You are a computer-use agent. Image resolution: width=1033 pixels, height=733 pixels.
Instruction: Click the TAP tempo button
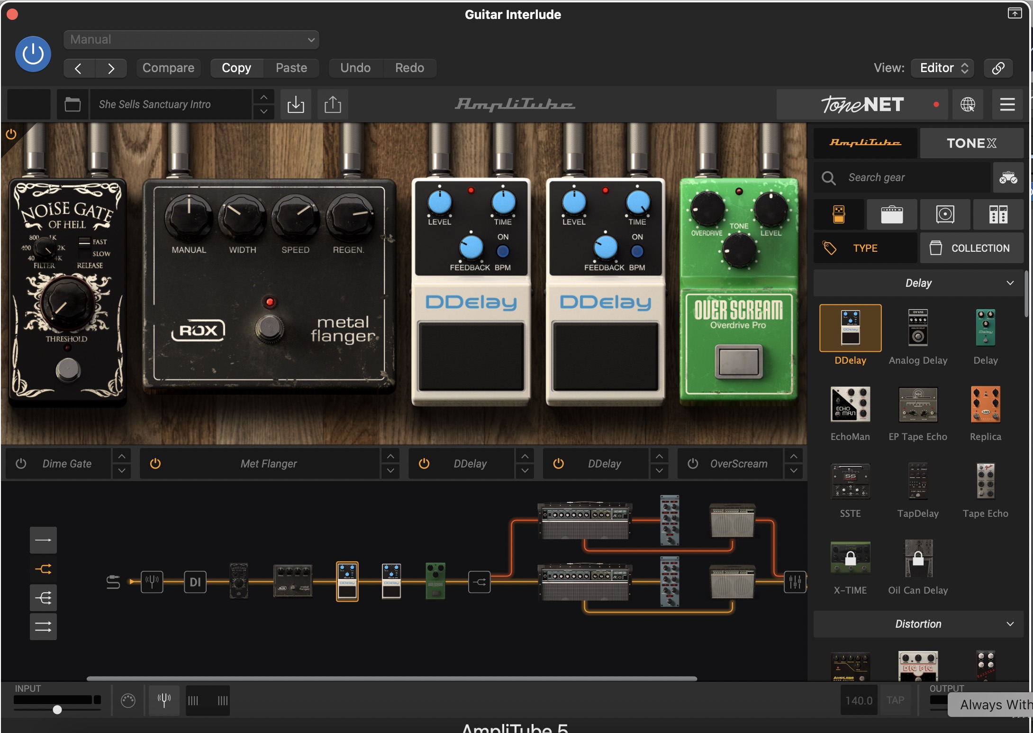coord(895,701)
